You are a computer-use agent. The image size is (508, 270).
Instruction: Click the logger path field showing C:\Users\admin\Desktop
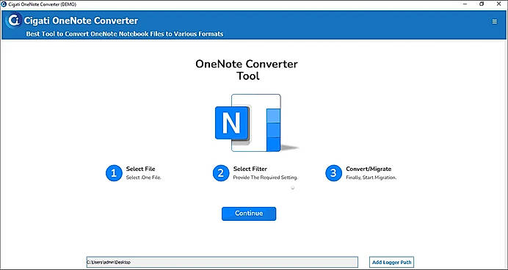(222, 262)
